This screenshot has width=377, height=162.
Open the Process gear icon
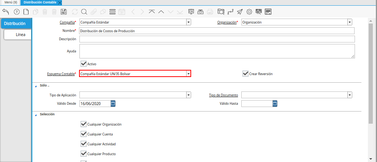249,11
